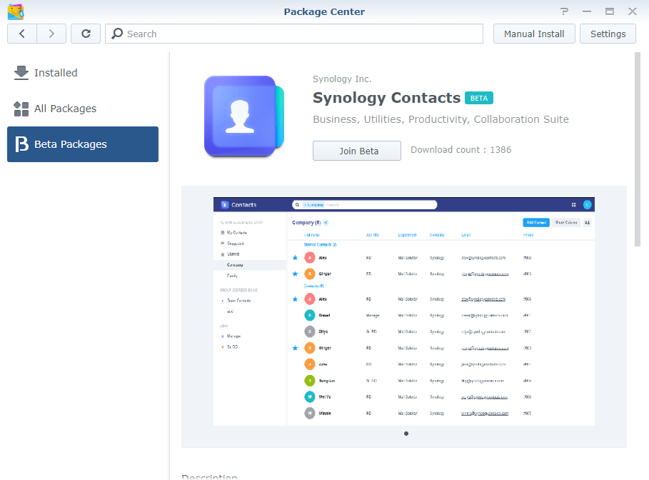649x480 pixels.
Task: Switch to All Packages section
Action: click(83, 109)
